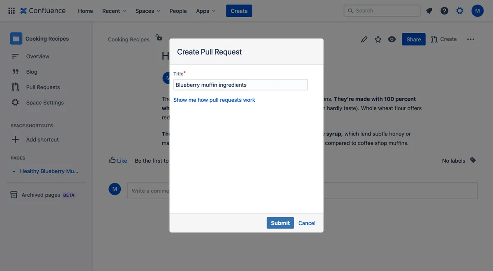
Task: Click the Search box in top bar
Action: click(382, 11)
